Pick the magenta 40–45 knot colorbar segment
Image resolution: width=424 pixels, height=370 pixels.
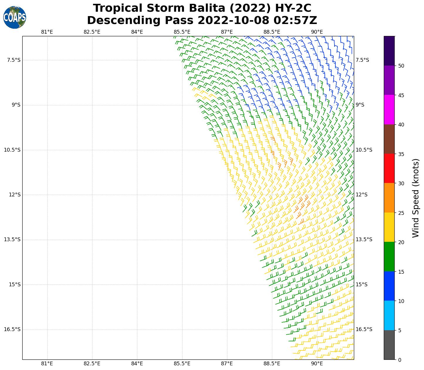click(x=389, y=109)
